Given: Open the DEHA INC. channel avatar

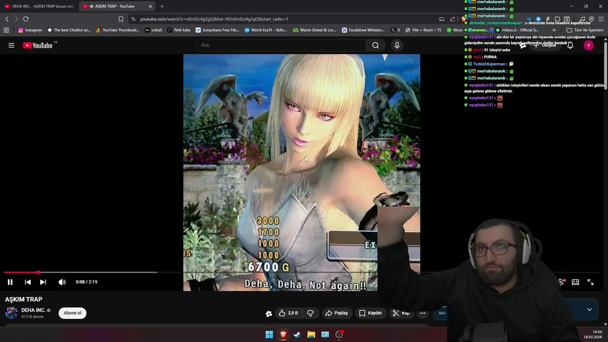Looking at the screenshot, I should (x=11, y=313).
